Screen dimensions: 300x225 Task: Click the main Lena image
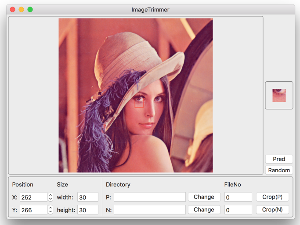pos(136,95)
